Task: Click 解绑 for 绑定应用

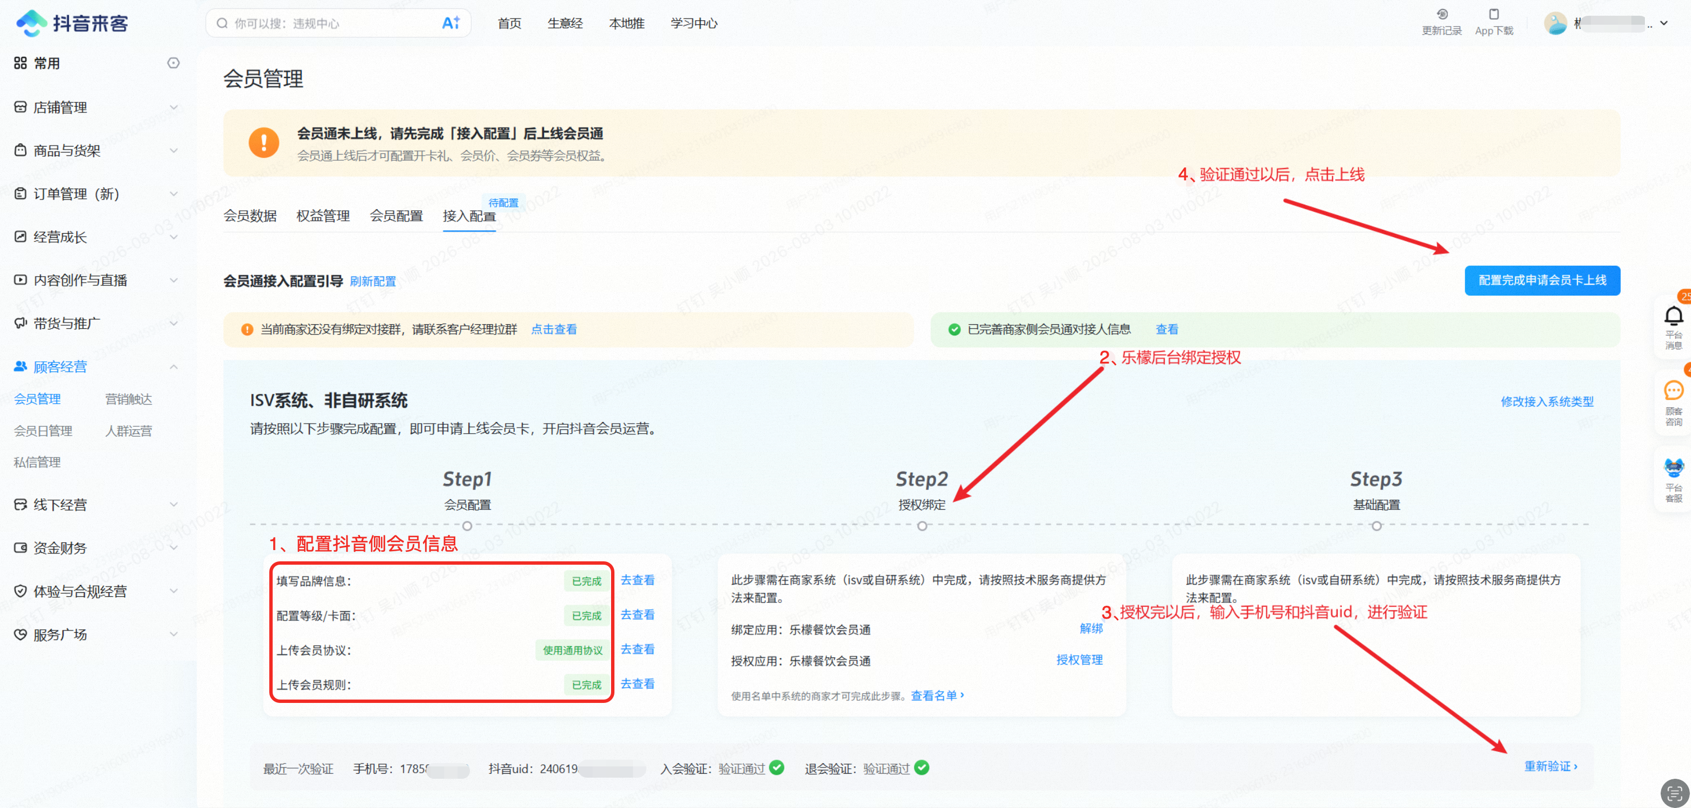Action: 1091,629
